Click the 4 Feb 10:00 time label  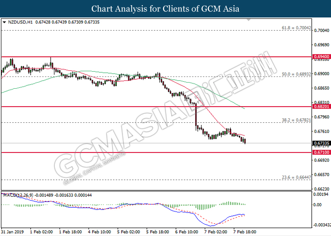pos(99,232)
